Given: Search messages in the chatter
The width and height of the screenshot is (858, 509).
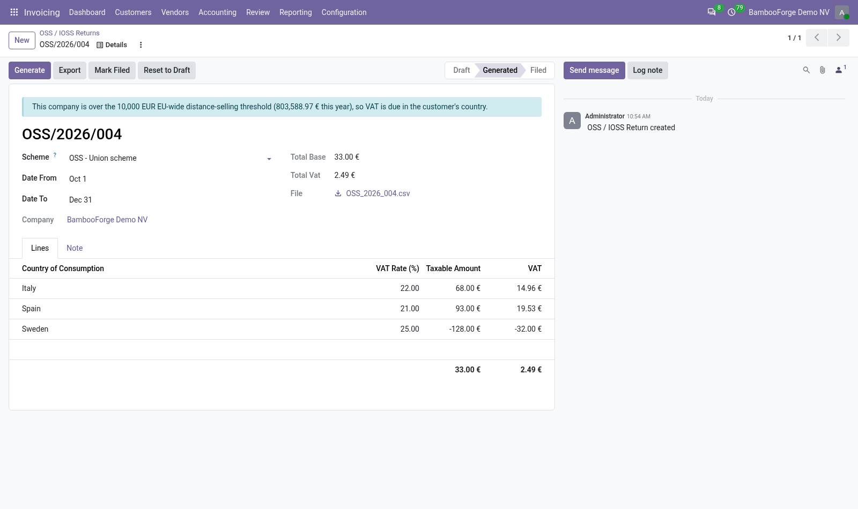Looking at the screenshot, I should tap(806, 70).
